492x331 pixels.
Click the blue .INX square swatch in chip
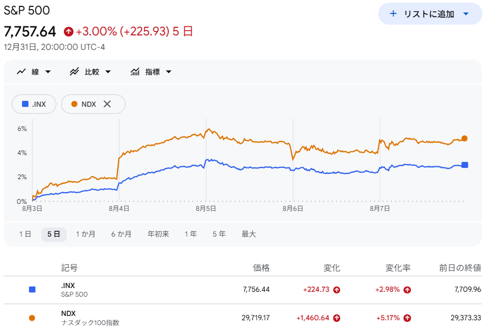pyautogui.click(x=25, y=104)
